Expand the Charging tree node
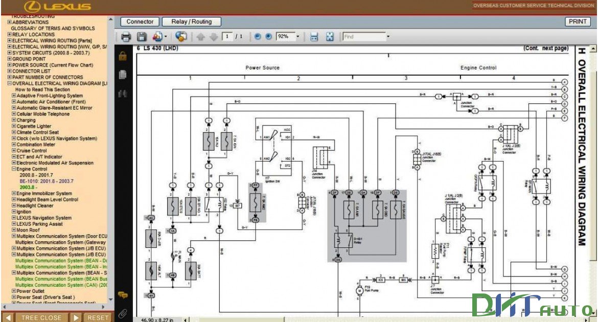Screen dimensions: 598x322 [14, 120]
